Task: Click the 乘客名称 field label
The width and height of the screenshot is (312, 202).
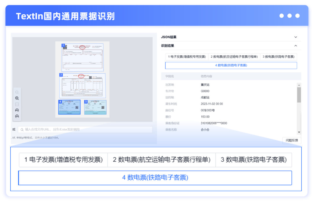Action: [171, 130]
